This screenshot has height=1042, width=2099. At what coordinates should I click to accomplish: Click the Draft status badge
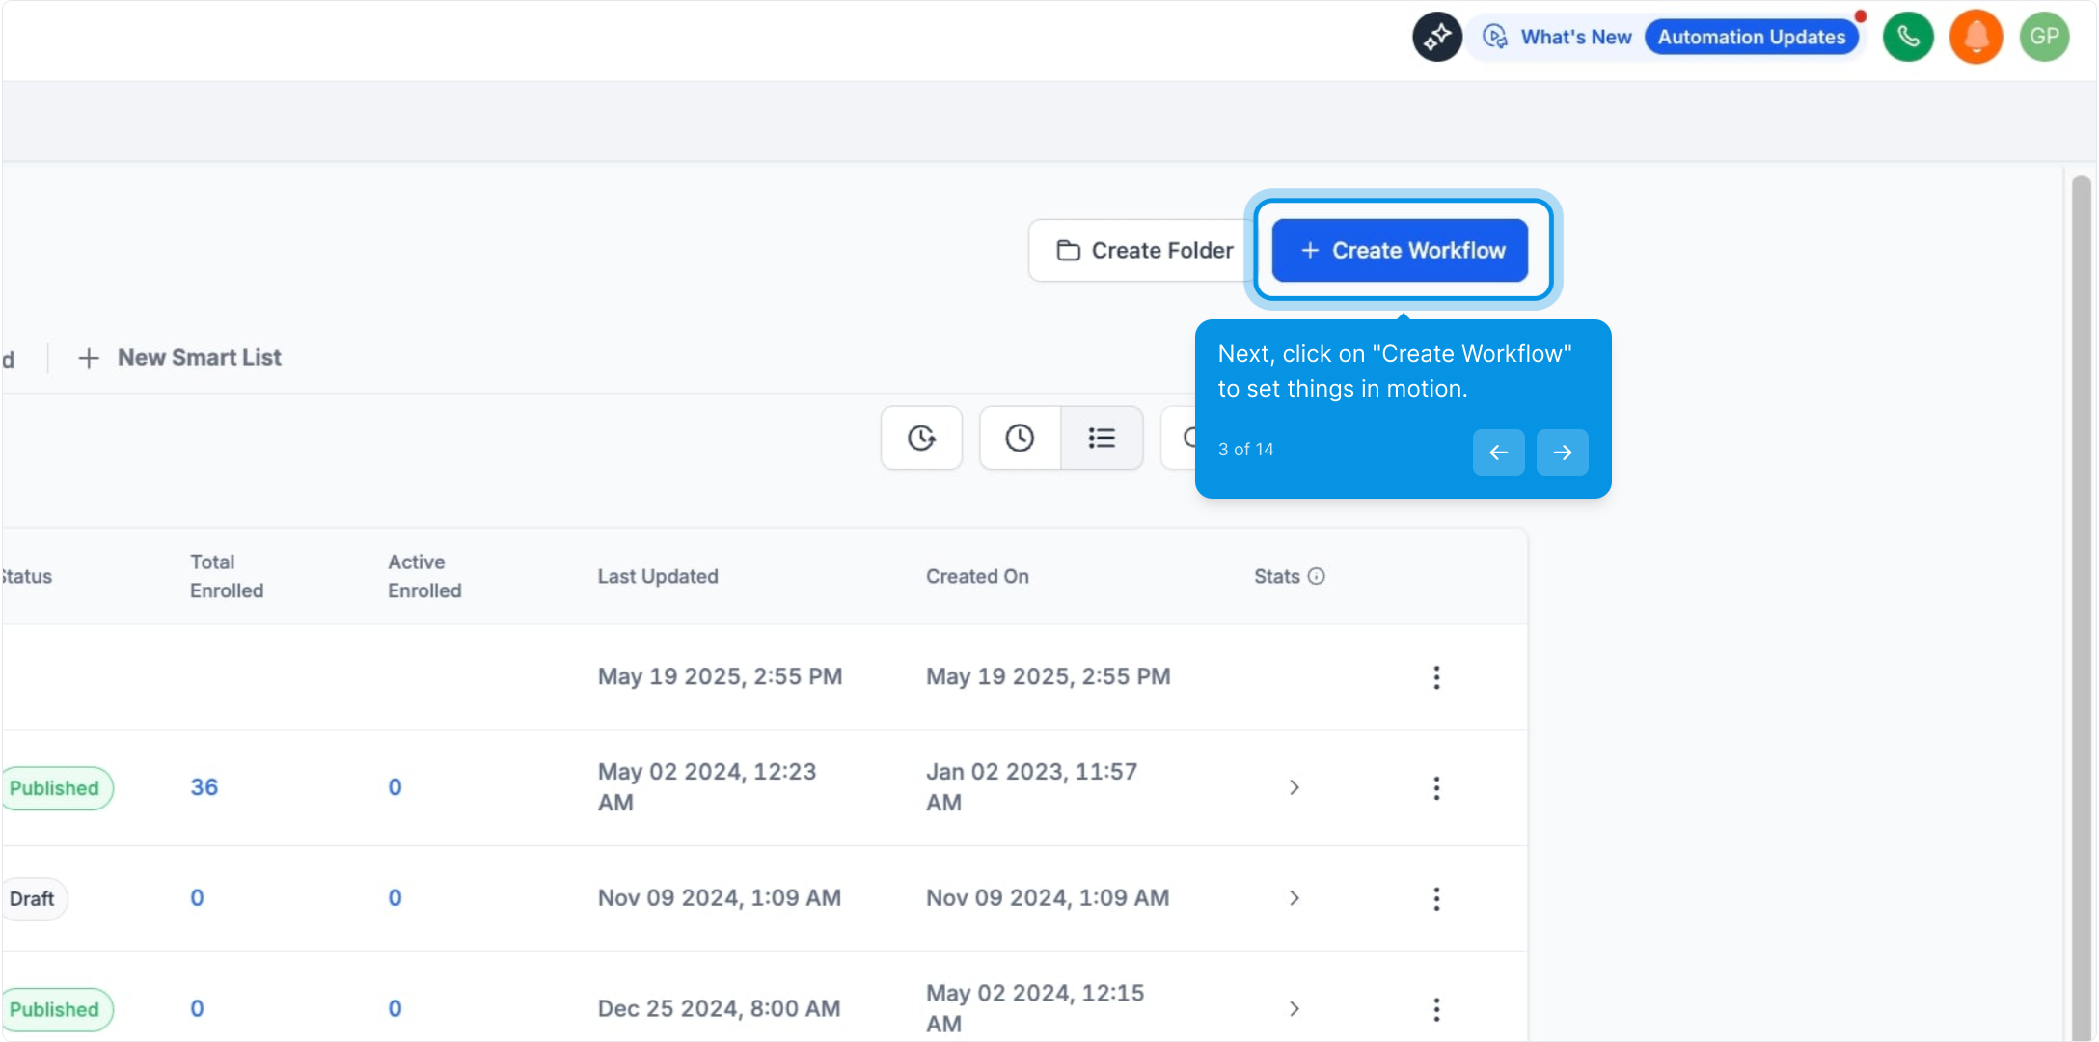point(33,898)
